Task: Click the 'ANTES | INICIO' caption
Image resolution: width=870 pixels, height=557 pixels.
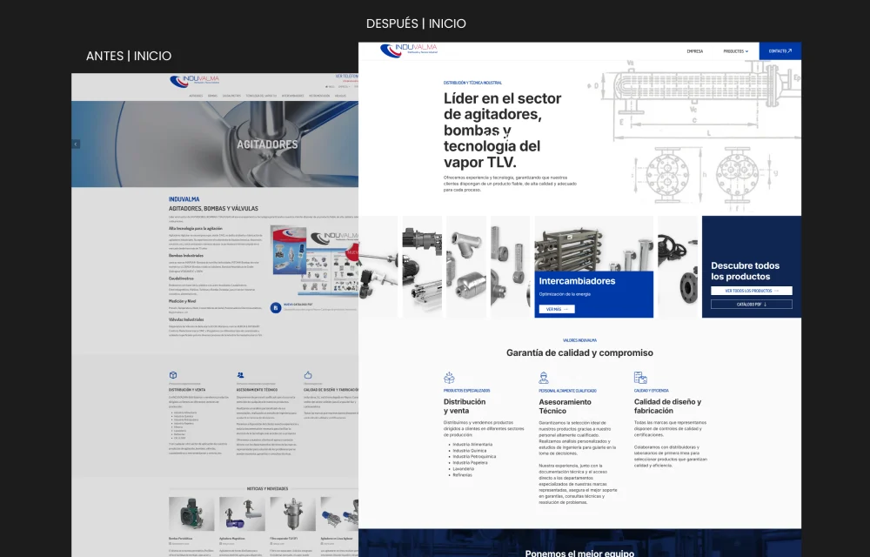Action: (x=129, y=56)
